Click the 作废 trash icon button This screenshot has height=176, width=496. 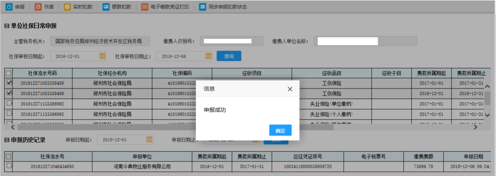(x=38, y=7)
